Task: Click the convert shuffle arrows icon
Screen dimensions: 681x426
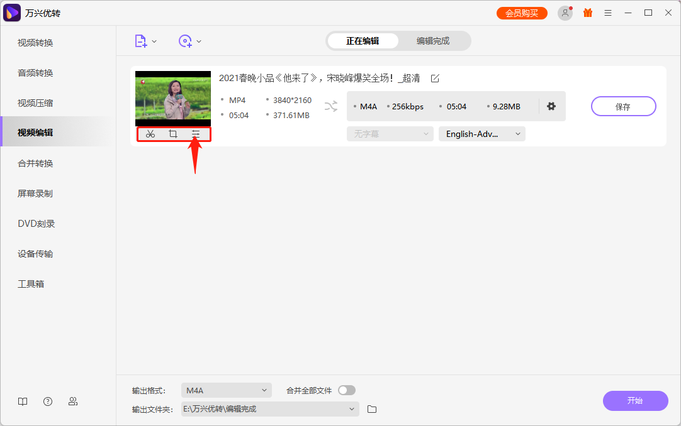Action: coord(331,106)
